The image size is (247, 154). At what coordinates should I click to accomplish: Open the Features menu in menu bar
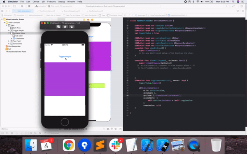51,2
